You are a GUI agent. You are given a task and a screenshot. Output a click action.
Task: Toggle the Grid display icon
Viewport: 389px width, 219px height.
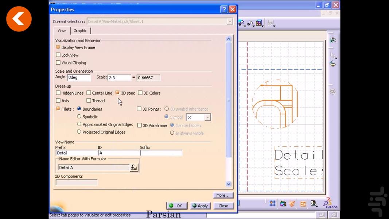[x=272, y=203]
